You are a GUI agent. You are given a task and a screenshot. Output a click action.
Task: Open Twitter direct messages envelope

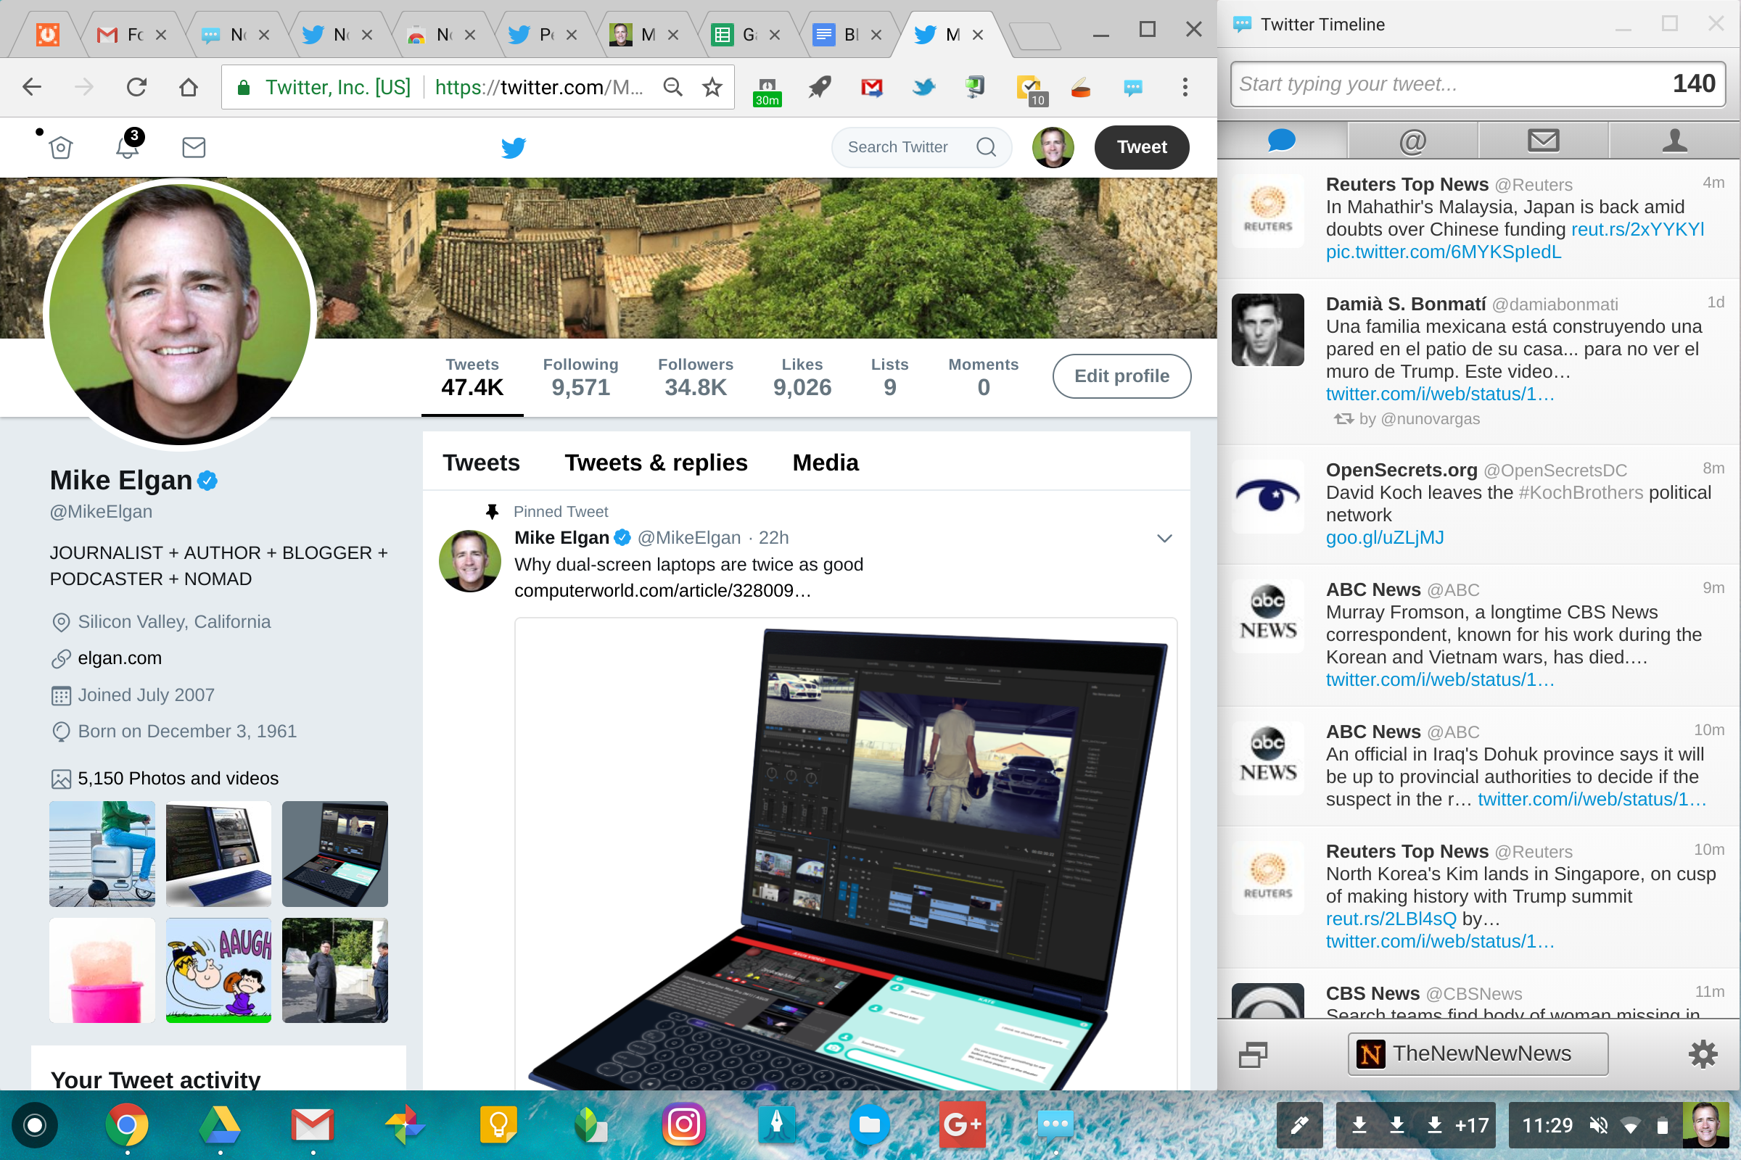click(x=194, y=147)
